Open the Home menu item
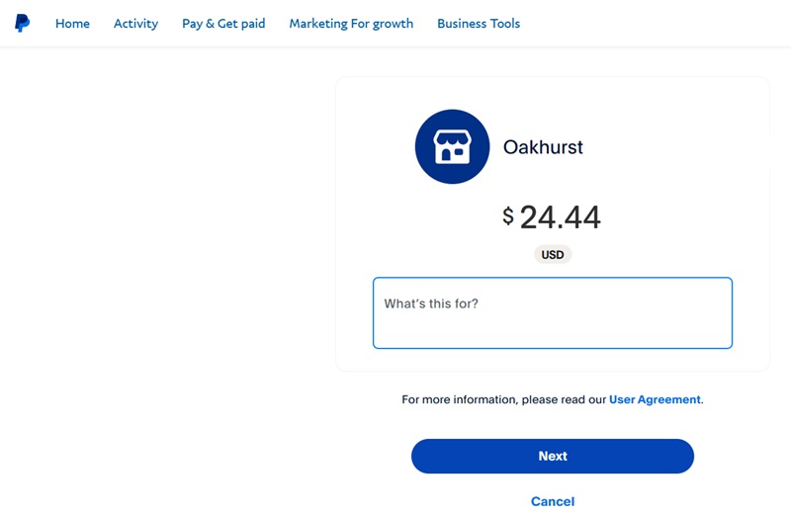This screenshot has height=516, width=791. click(x=72, y=24)
